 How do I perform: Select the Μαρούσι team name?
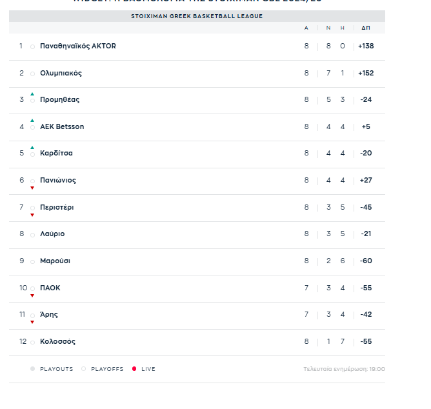(x=55, y=261)
